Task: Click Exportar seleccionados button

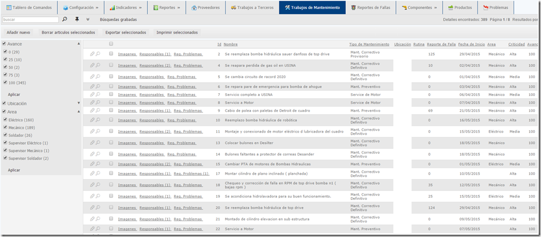Action: click(x=125, y=33)
